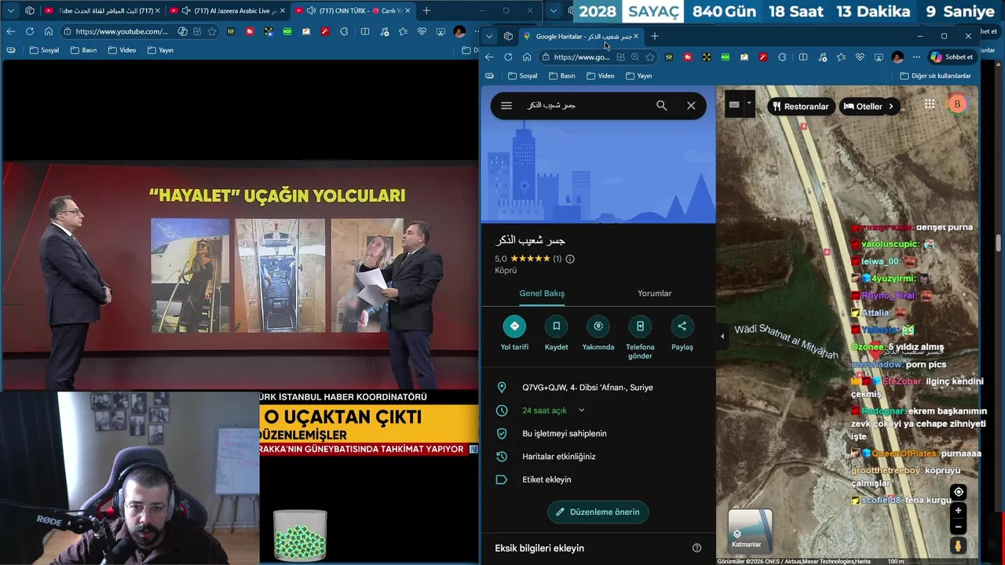Click the Paylaş share icon
This screenshot has width=1005, height=565.
click(x=682, y=326)
